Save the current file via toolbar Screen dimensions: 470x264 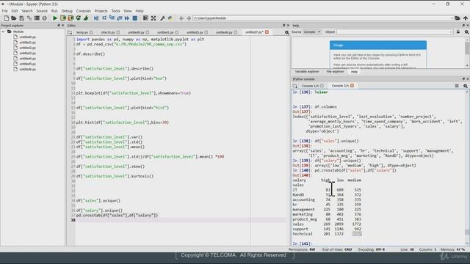coord(21,18)
